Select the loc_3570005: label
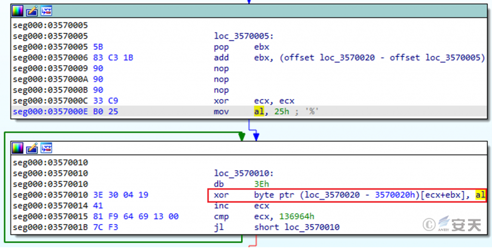Screen dimensions: 492x248 pos(244,36)
